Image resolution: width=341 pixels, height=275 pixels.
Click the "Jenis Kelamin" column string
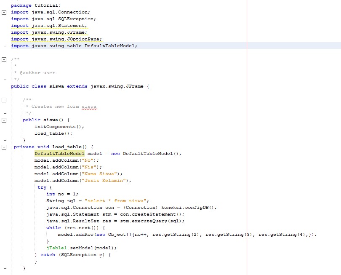coord(104,181)
